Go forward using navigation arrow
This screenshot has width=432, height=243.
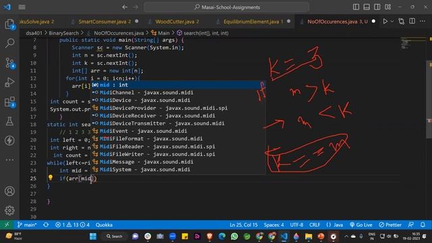(x=136, y=7)
